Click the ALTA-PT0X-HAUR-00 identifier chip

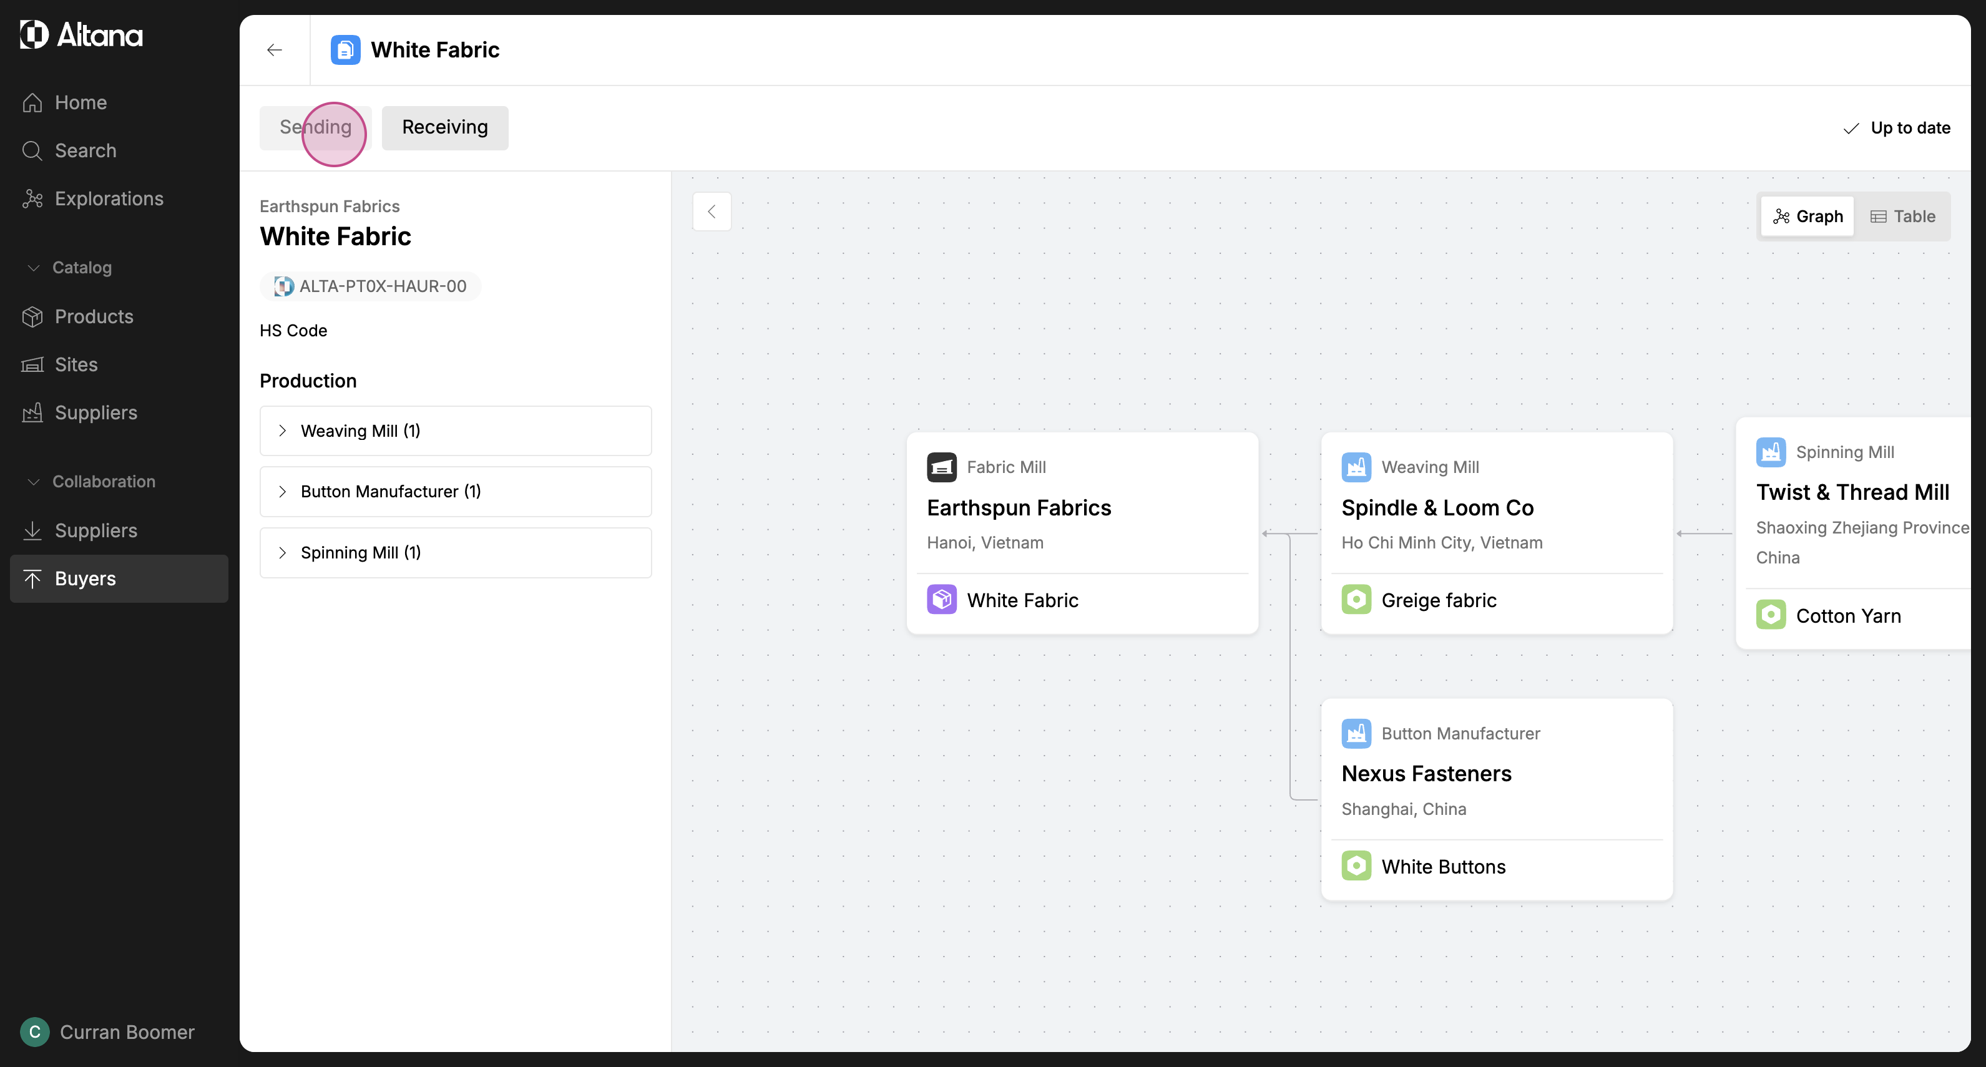point(371,286)
